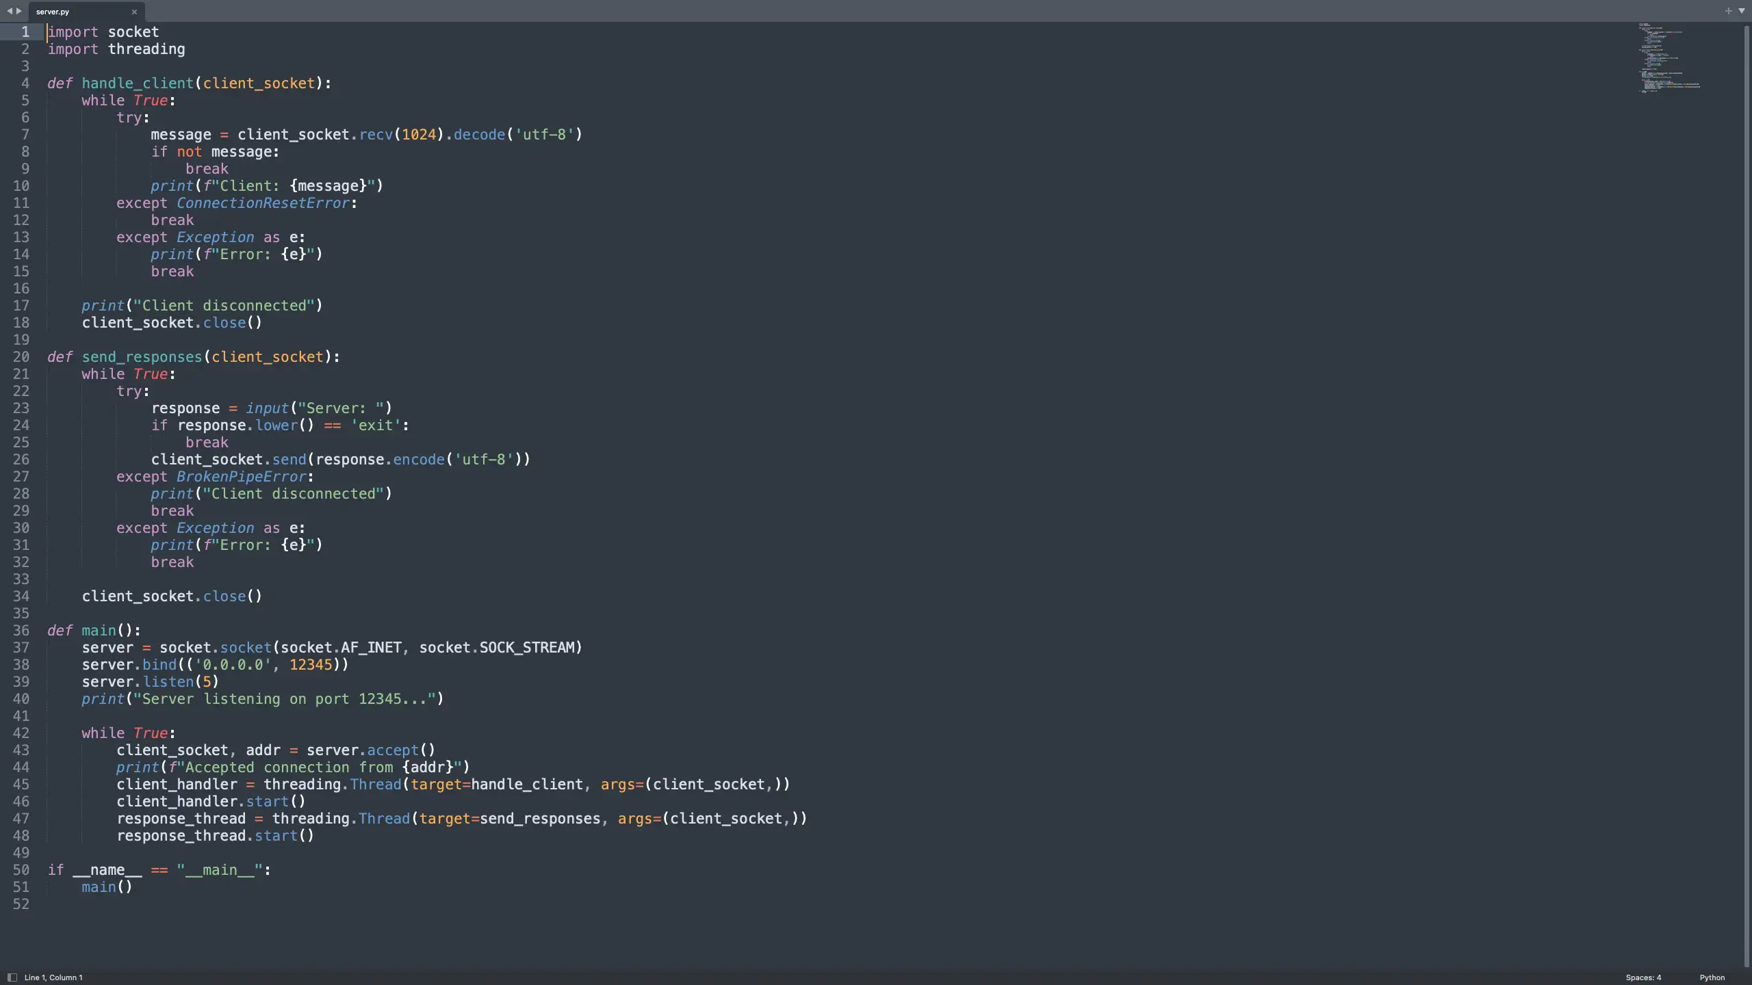Screen dimensions: 1752x985
Task: Click 'response_thread.start()' on line 48
Action: (x=215, y=836)
